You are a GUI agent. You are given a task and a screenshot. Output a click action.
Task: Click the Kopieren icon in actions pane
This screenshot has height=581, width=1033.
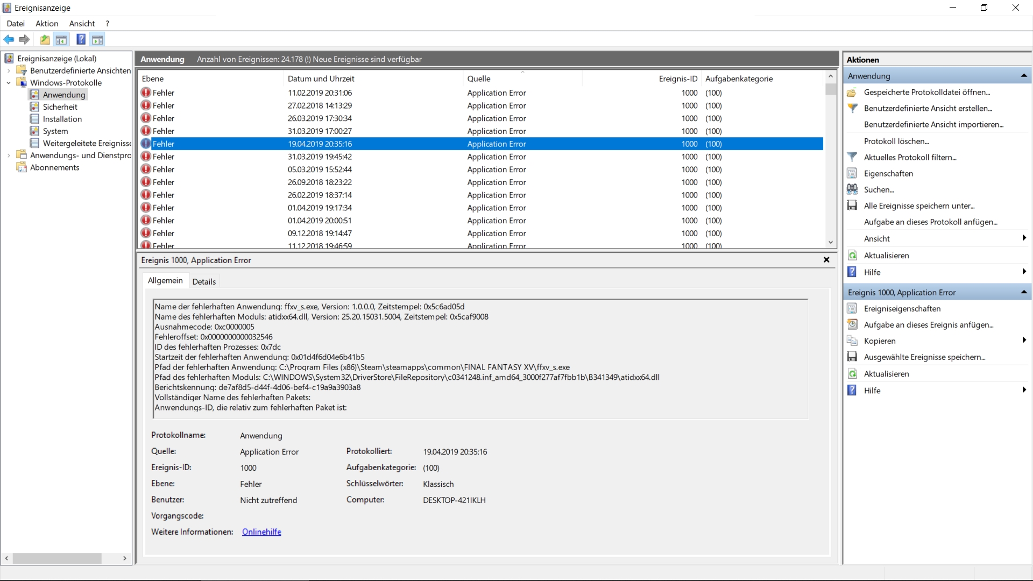pyautogui.click(x=852, y=341)
